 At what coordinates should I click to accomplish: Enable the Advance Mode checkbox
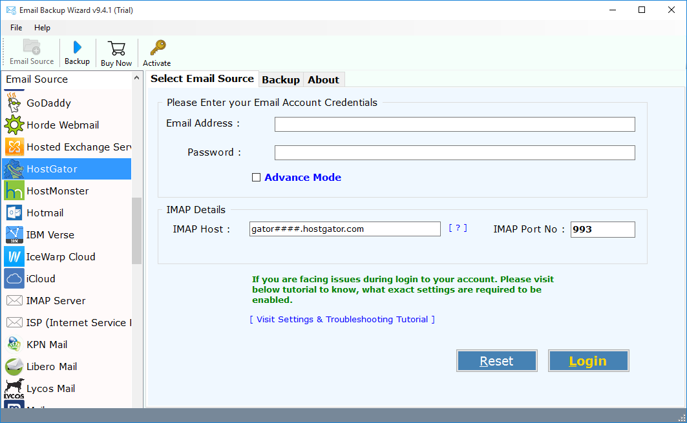[x=257, y=178]
